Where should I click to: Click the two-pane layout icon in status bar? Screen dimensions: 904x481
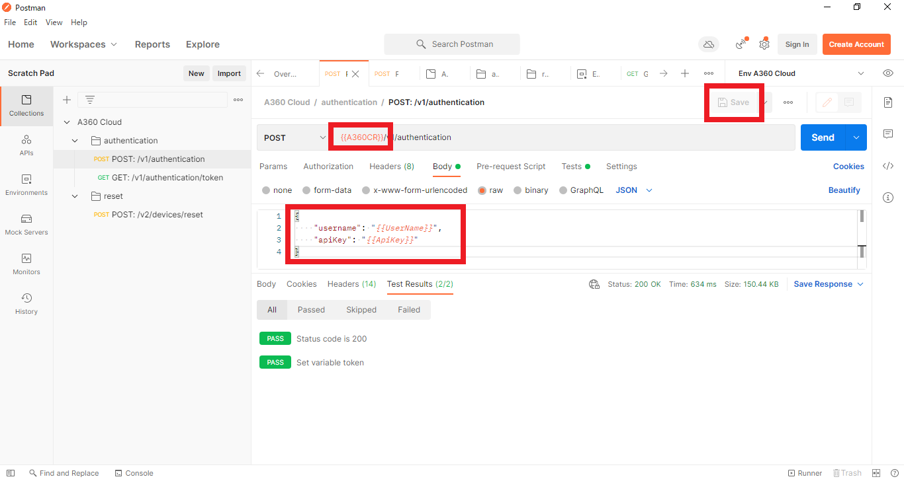point(876,473)
